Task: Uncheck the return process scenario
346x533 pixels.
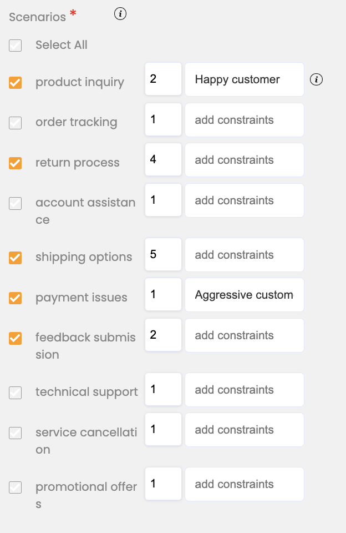Action: [16, 163]
